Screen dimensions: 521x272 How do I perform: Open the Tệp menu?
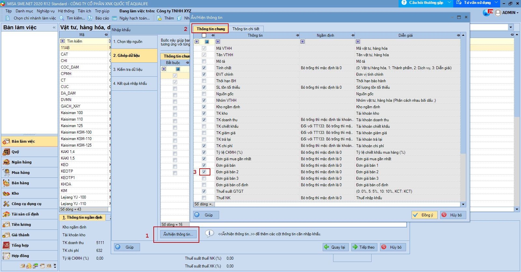click(8, 11)
